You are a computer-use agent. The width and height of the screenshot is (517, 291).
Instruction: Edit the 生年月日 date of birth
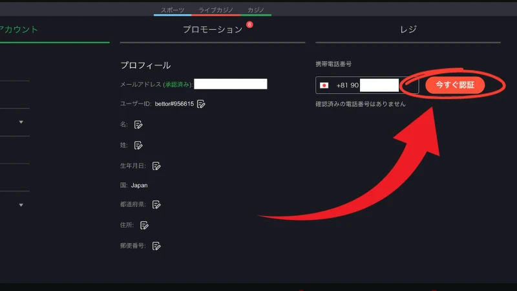coord(156,166)
